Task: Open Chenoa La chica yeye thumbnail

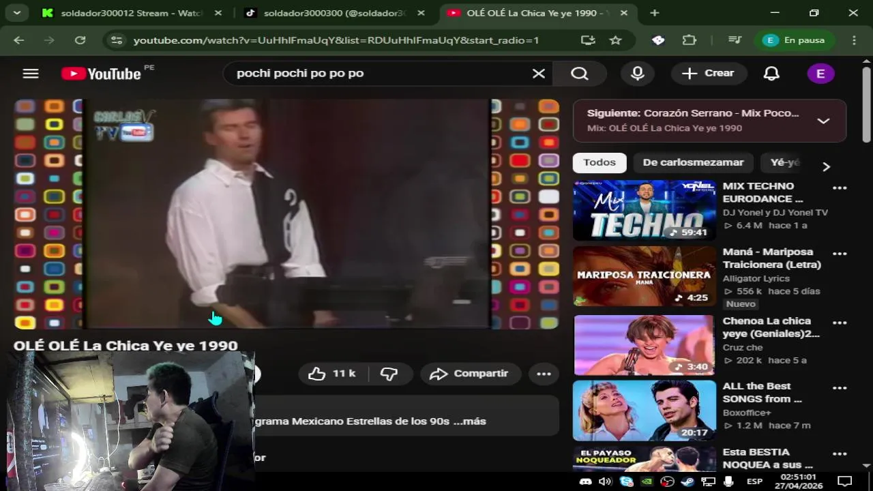Action: [644, 344]
